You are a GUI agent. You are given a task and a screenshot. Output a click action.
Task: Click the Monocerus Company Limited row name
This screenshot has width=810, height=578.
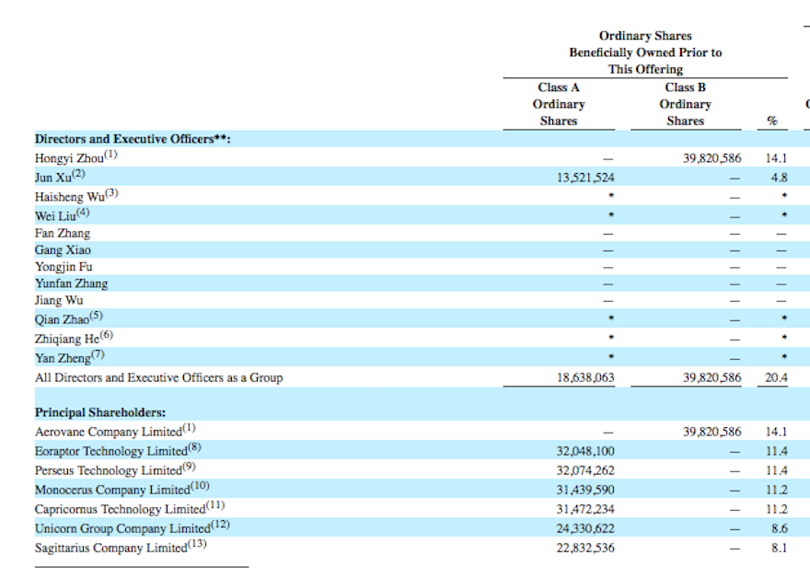(110, 490)
